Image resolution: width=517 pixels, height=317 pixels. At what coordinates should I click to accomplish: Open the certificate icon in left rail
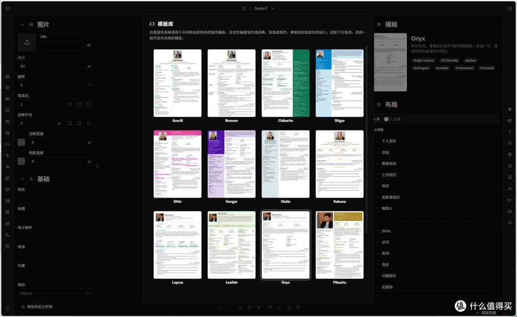tap(7, 201)
